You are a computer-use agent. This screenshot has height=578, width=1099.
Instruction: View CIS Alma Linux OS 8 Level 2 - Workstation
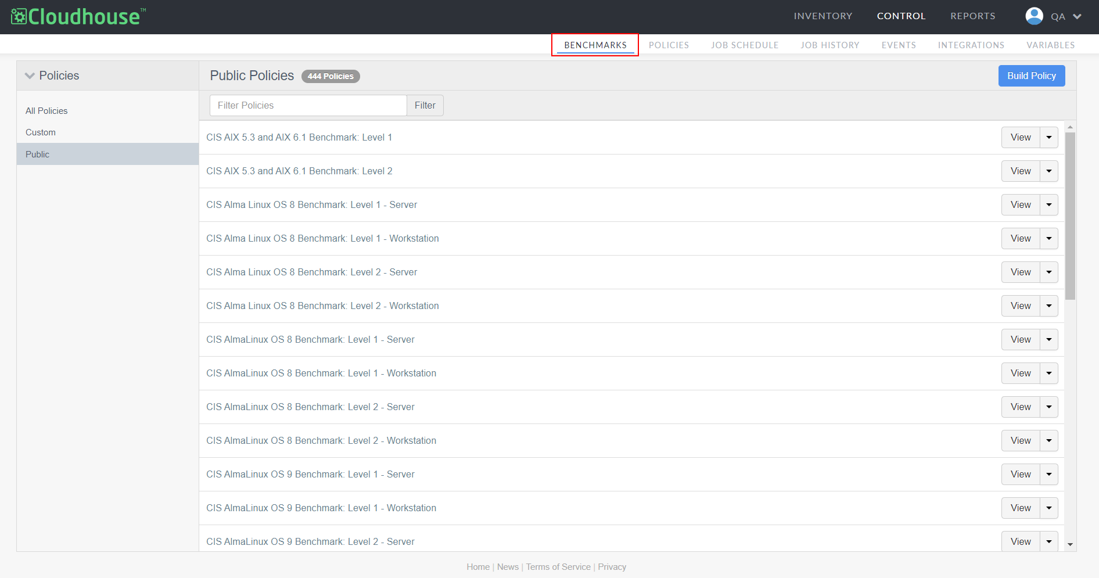1021,306
